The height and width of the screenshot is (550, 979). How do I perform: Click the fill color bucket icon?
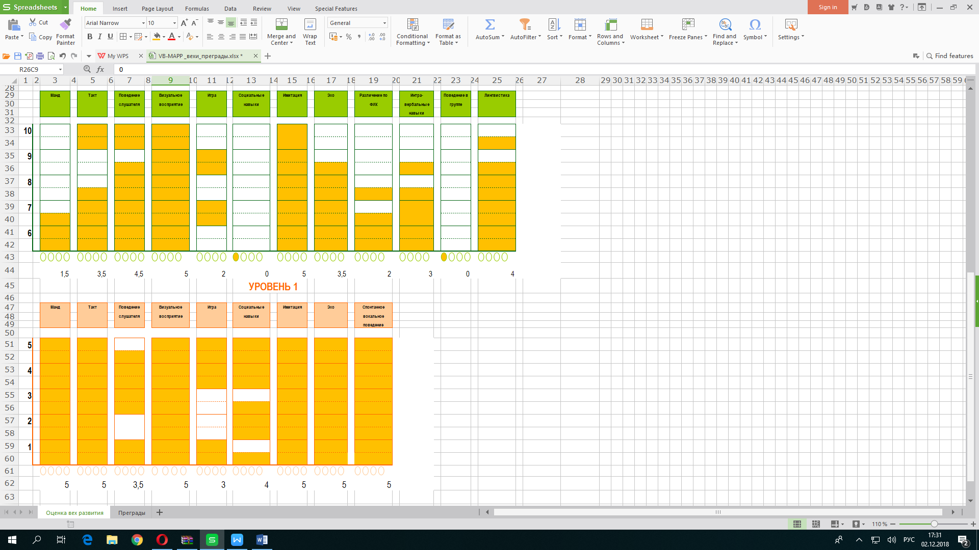157,37
